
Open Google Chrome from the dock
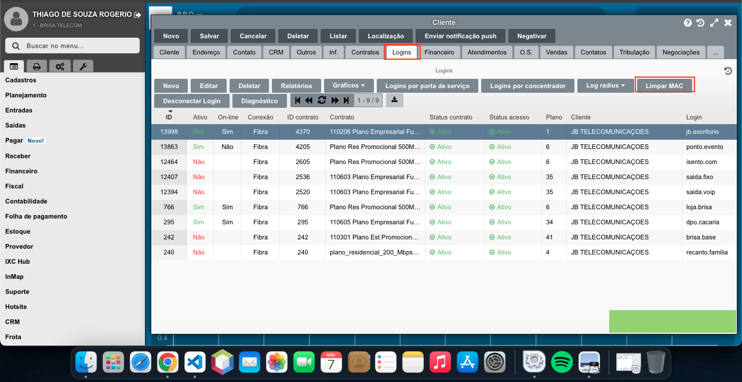click(168, 362)
